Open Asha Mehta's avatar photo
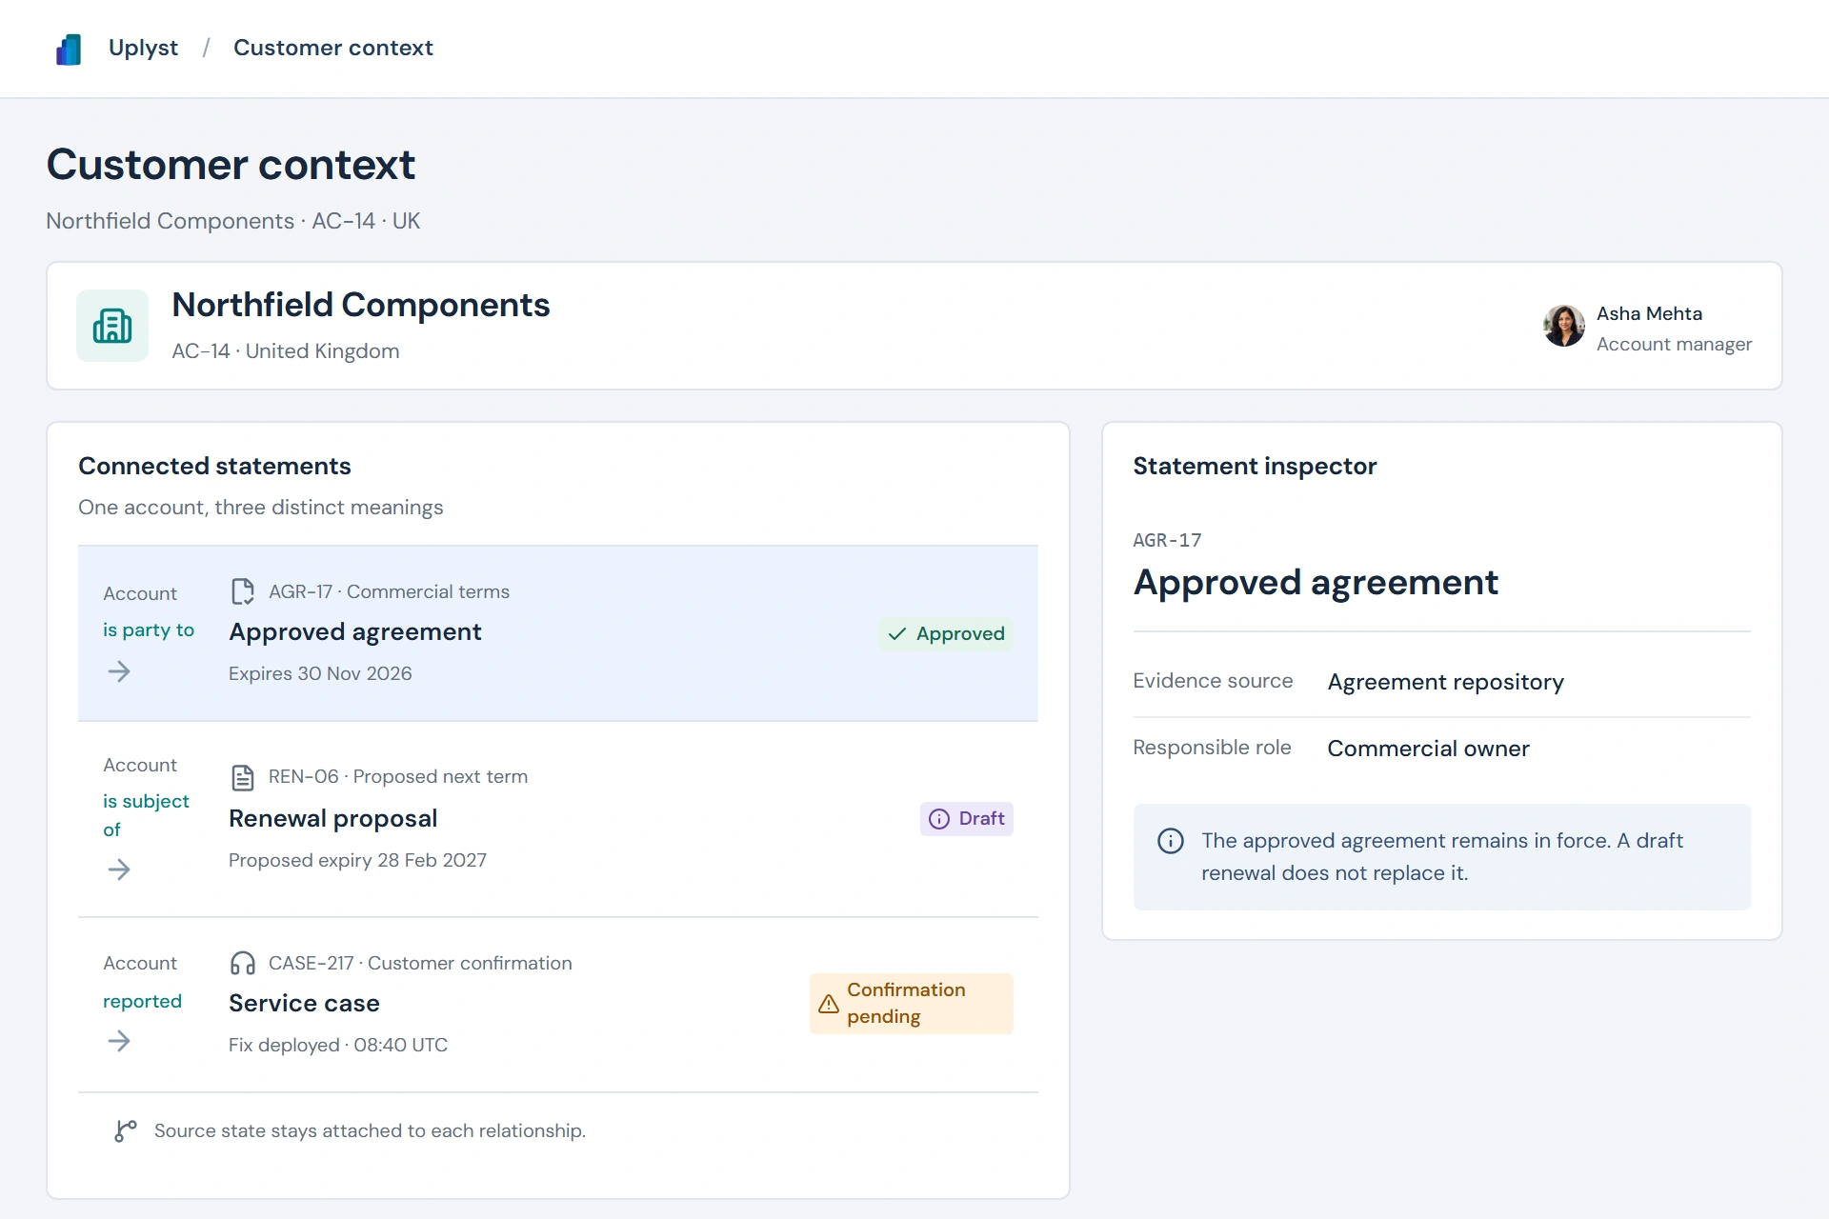Viewport: 1829px width, 1219px height. [x=1564, y=326]
